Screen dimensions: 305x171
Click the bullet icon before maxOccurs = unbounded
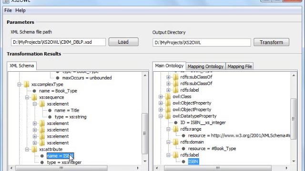tap(58, 78)
